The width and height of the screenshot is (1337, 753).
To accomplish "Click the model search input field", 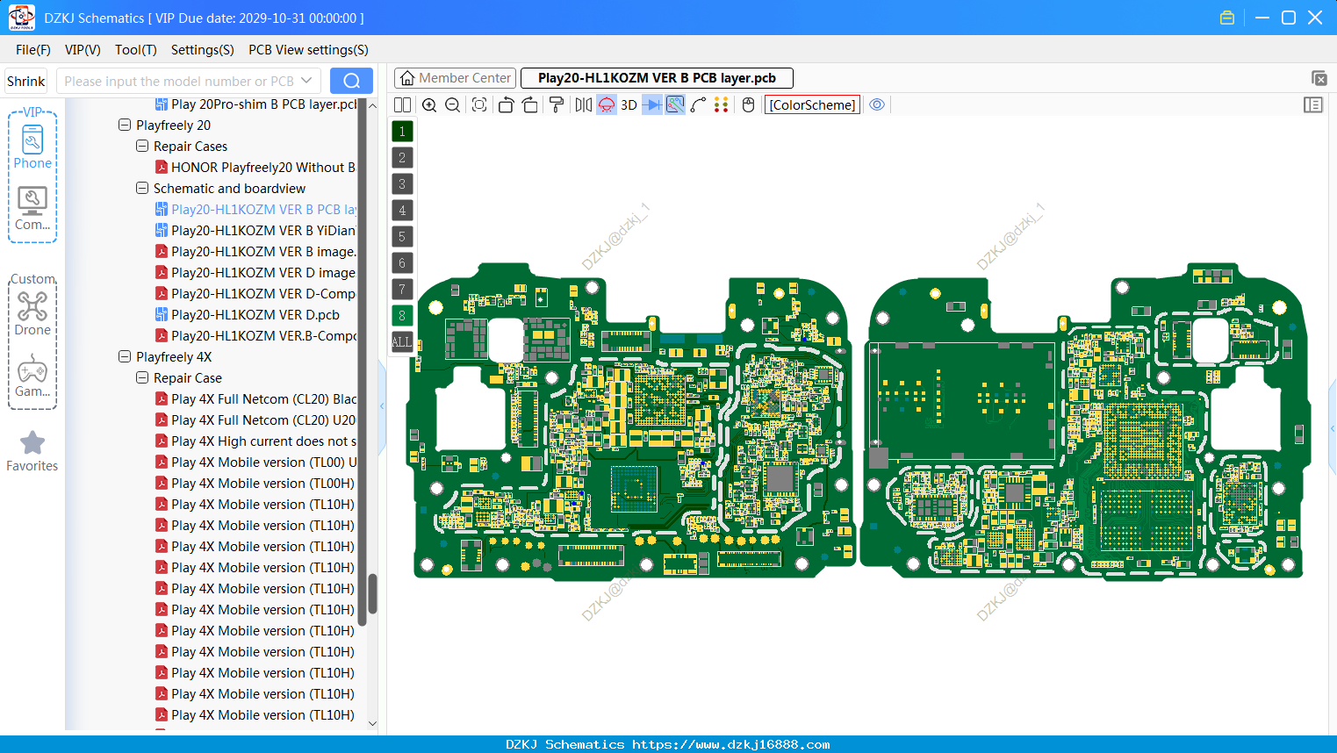I will [x=180, y=81].
